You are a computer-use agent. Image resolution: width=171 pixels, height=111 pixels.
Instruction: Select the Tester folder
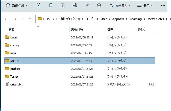(x=14, y=76)
